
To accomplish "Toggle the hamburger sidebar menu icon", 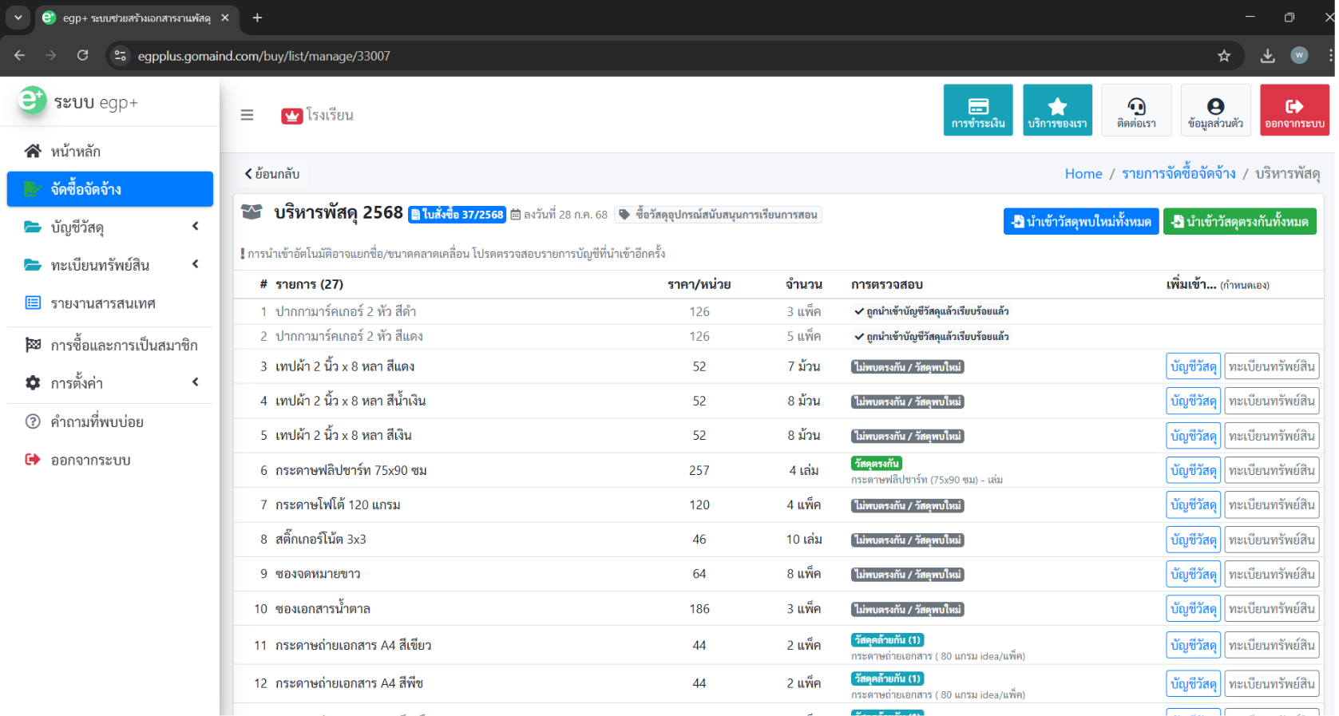I will click(247, 115).
